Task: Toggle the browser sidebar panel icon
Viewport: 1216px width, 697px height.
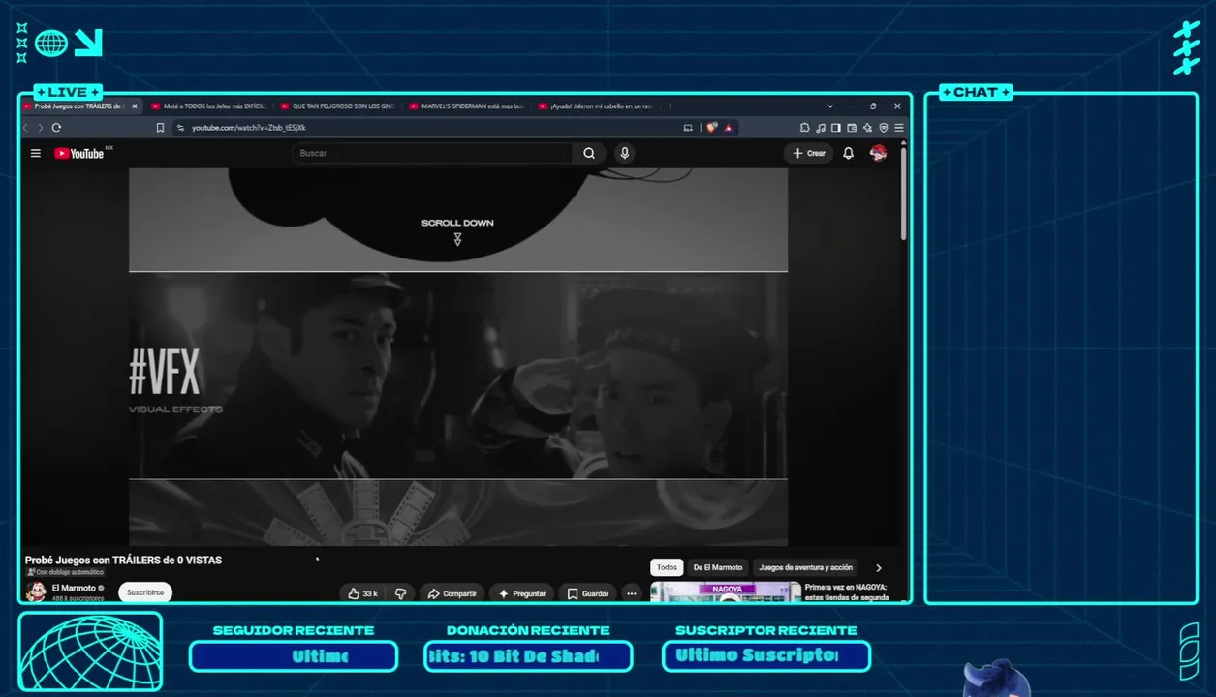Action: [x=835, y=127]
